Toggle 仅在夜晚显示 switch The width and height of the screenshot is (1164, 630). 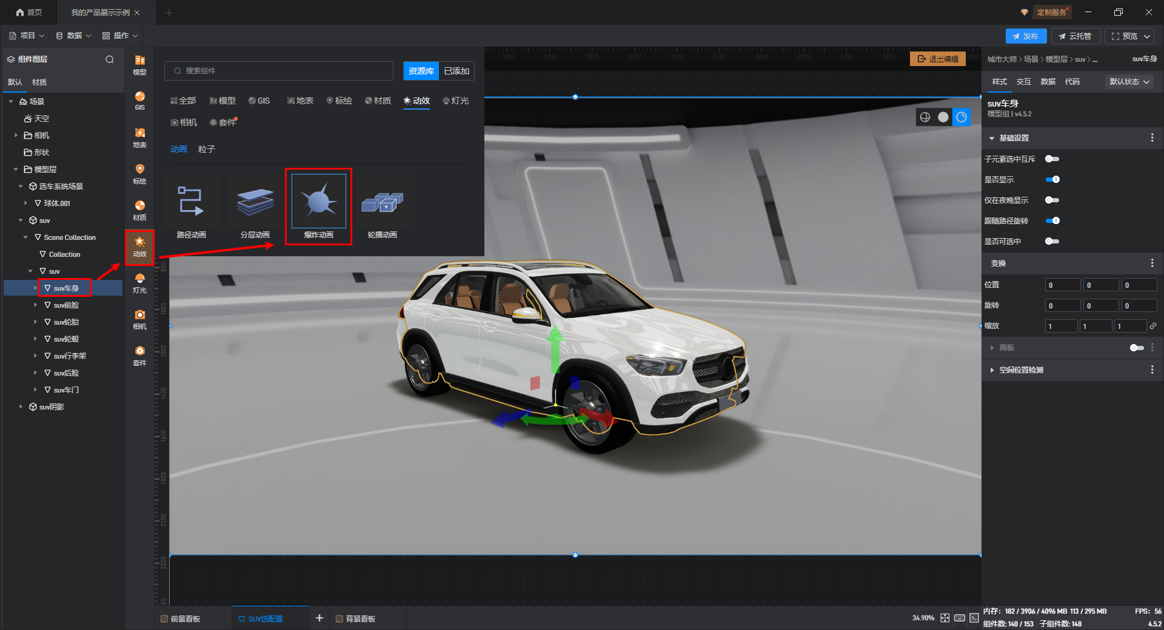(1052, 200)
